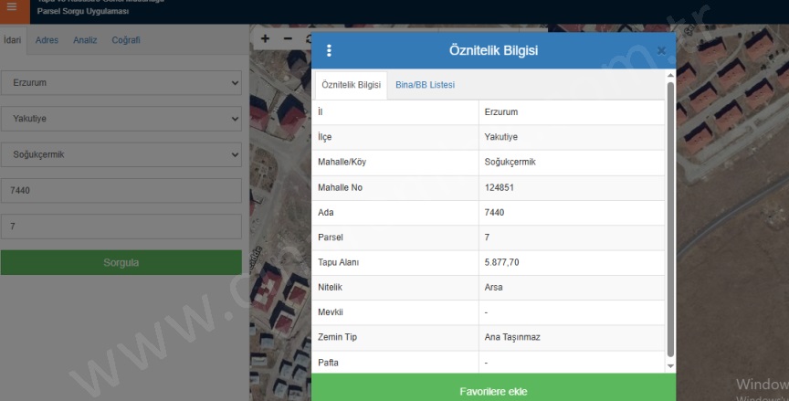Zoom out the map with minus icon
This screenshot has height=401, width=789.
(x=288, y=39)
